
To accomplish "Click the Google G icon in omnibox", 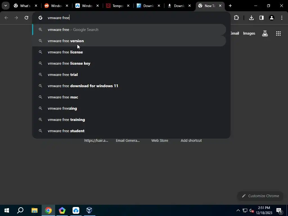I will click(40, 18).
